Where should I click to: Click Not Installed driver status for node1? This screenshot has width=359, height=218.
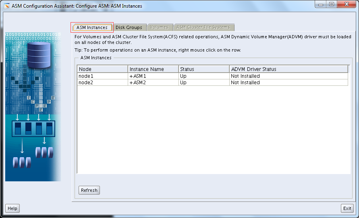[289, 76]
